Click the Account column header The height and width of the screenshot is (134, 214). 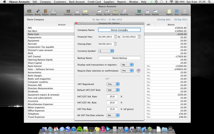62,25
